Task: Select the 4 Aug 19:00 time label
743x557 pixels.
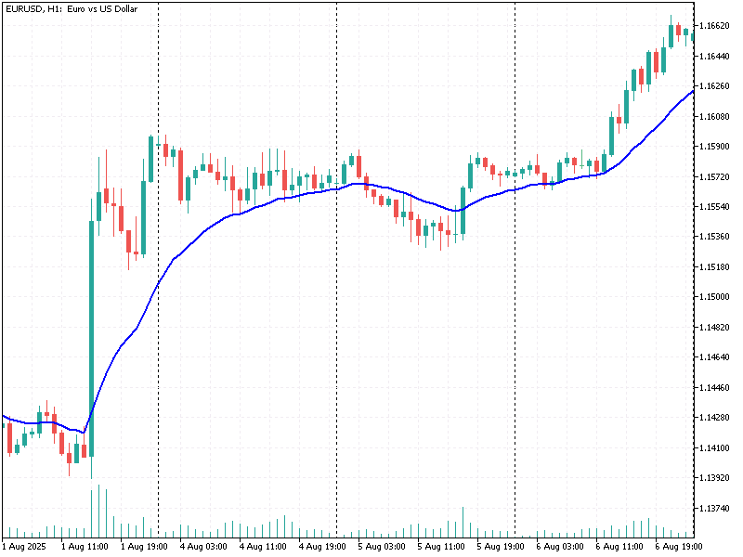Action: [x=322, y=547]
